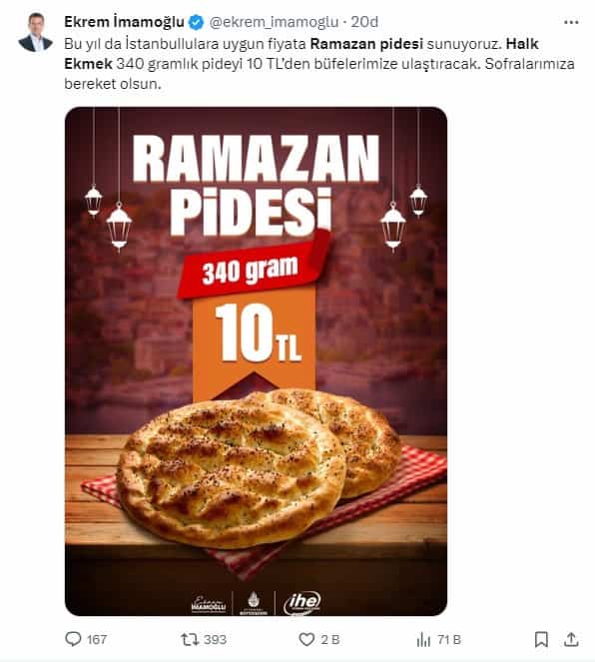Like the tweet with heart icon

306,639
